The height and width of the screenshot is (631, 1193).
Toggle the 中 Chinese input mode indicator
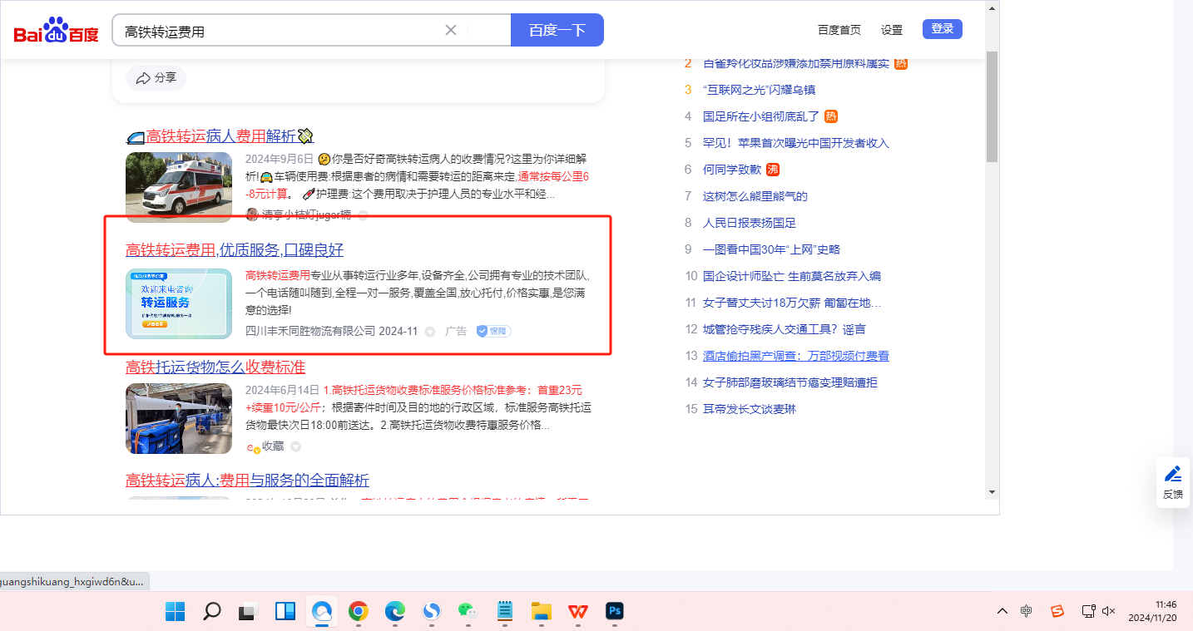[x=1027, y=611]
